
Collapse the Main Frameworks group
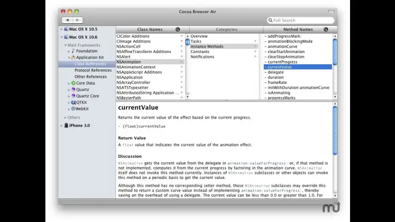pyautogui.click(x=65, y=45)
